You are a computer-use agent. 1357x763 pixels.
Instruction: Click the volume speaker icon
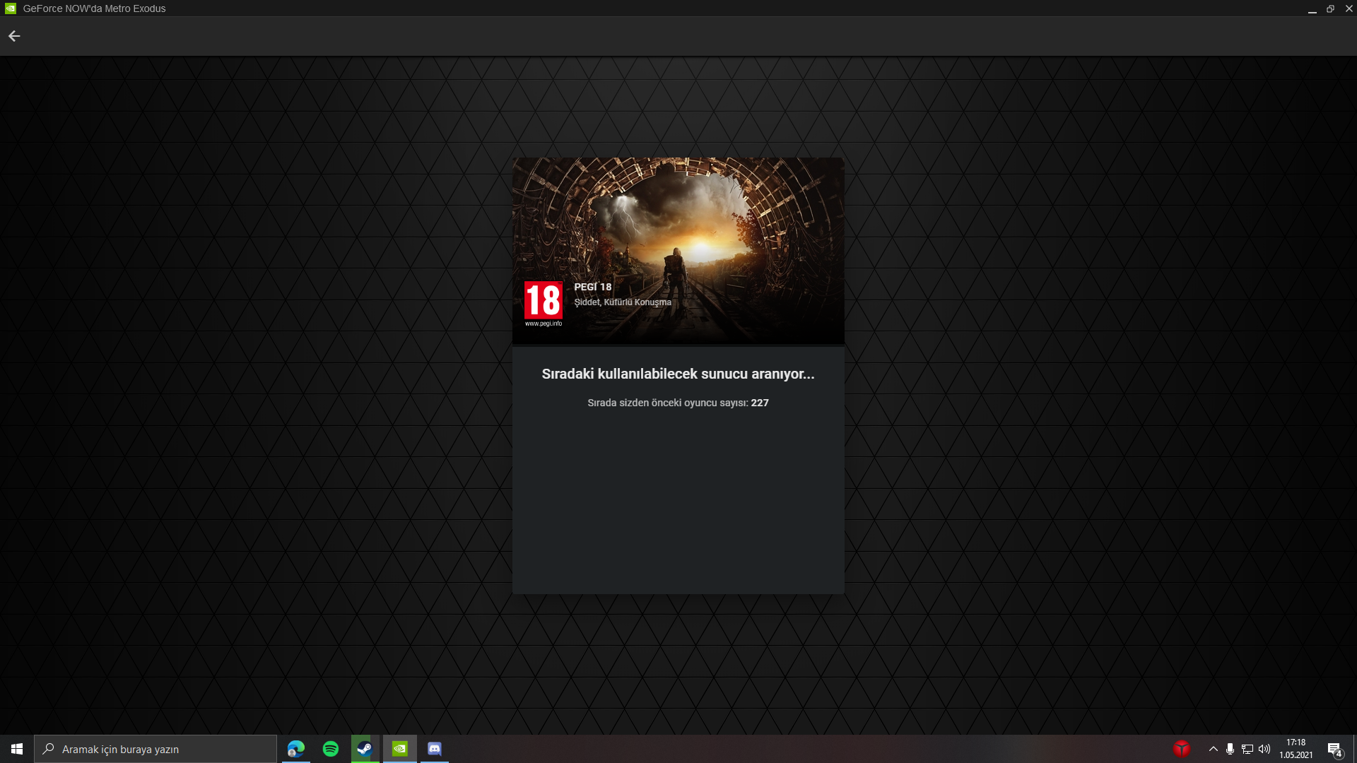click(x=1264, y=749)
